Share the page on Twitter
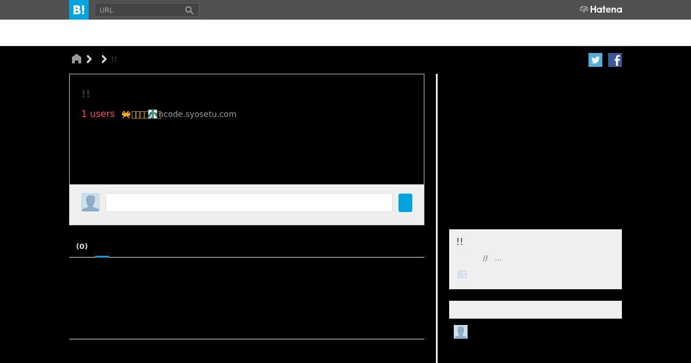The image size is (691, 363). (595, 60)
